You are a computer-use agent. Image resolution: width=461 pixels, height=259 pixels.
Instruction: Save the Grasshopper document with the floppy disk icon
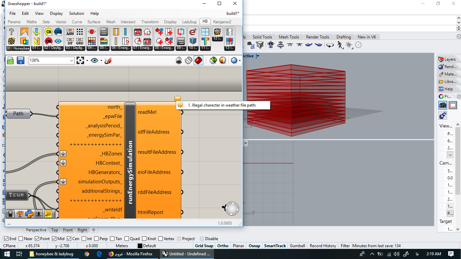point(20,60)
